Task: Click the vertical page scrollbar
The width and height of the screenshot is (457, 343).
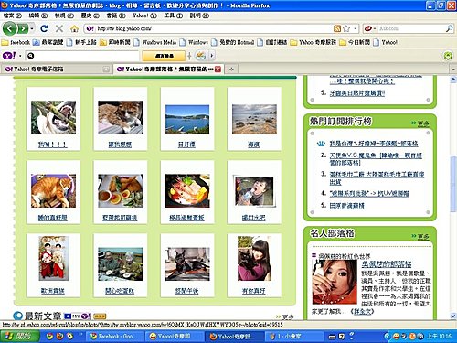Action: [453, 198]
